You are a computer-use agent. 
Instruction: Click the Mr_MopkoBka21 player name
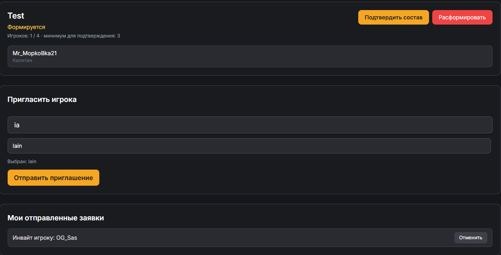(x=35, y=53)
